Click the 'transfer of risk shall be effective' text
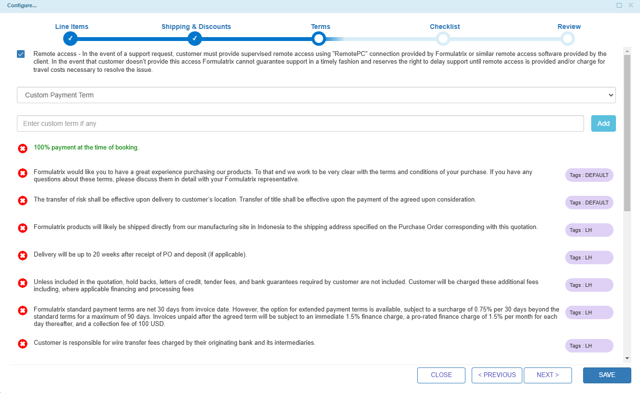The height and width of the screenshot is (393, 640). [x=255, y=199]
